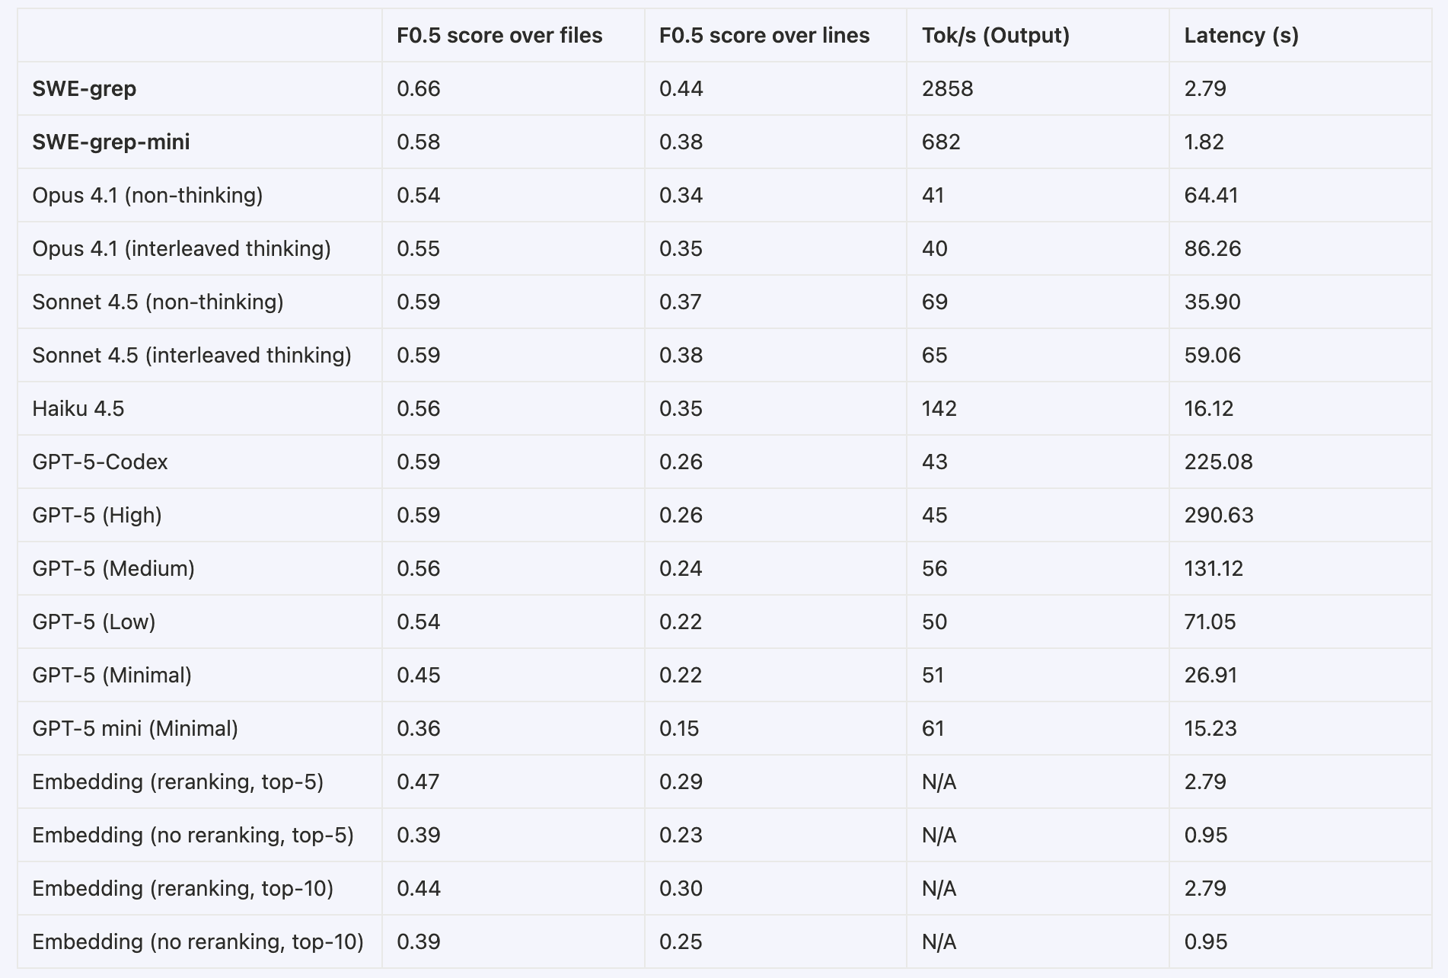Select the GPT-5 (Medium) latency 131.12

pyautogui.click(x=1214, y=569)
